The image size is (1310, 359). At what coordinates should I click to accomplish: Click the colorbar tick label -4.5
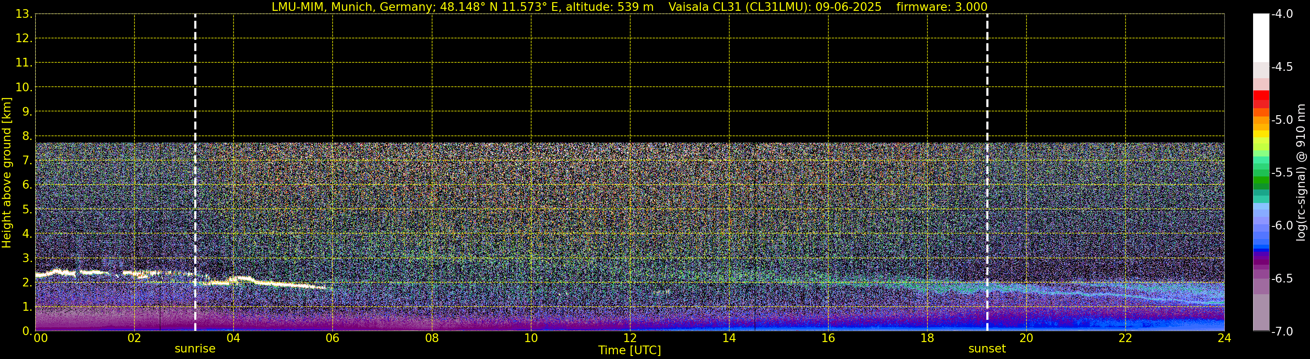(1282, 66)
